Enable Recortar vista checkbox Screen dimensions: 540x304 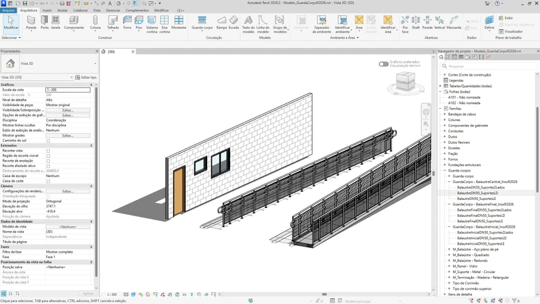click(48, 151)
